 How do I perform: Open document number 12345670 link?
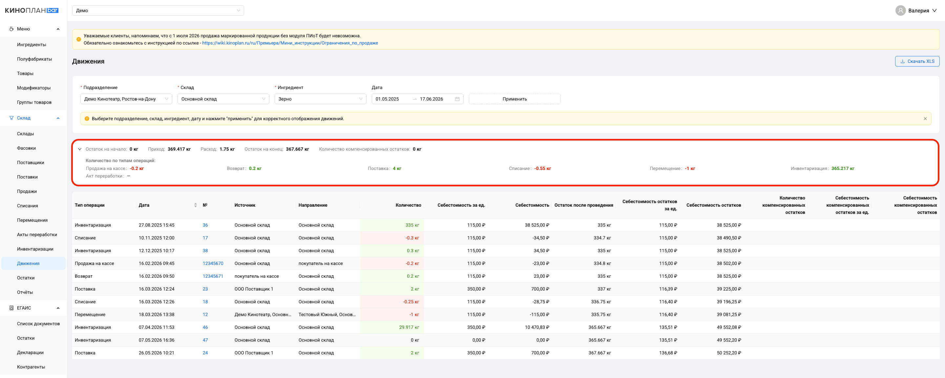click(x=213, y=263)
